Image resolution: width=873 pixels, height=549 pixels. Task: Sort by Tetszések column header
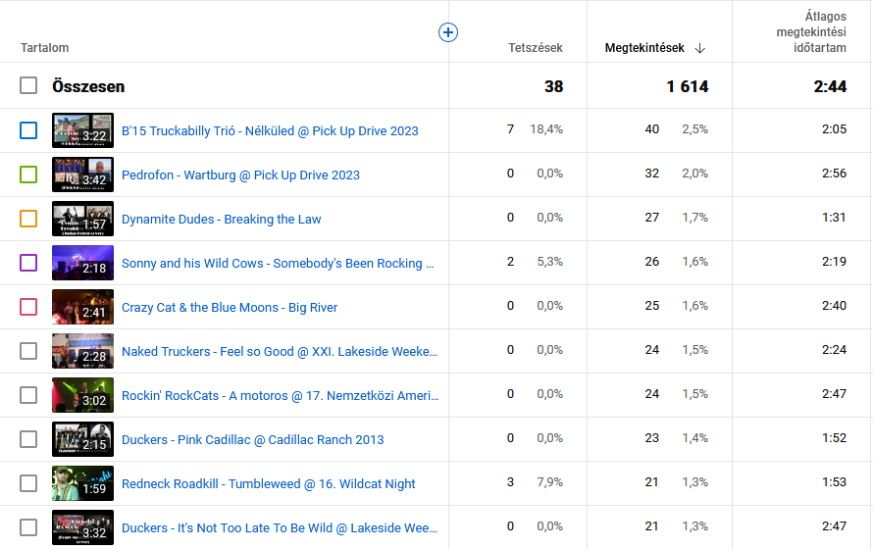coord(536,48)
